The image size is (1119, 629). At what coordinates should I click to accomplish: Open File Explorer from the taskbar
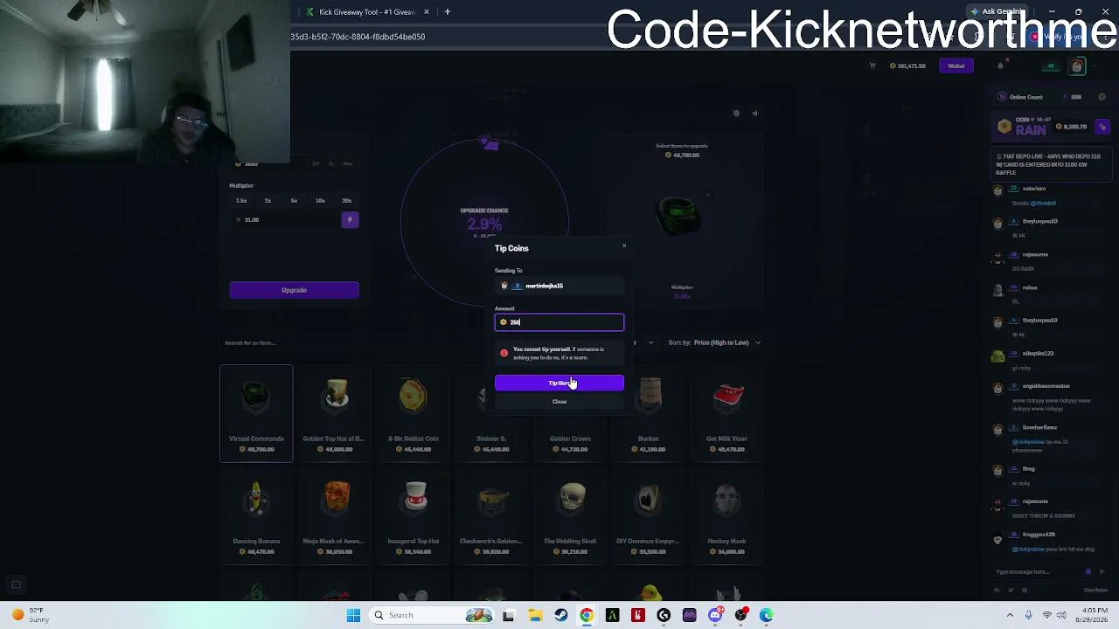pos(535,615)
